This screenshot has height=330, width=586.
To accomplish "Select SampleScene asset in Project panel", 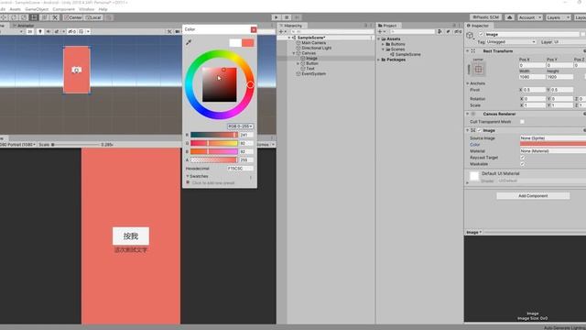I will click(x=407, y=55).
